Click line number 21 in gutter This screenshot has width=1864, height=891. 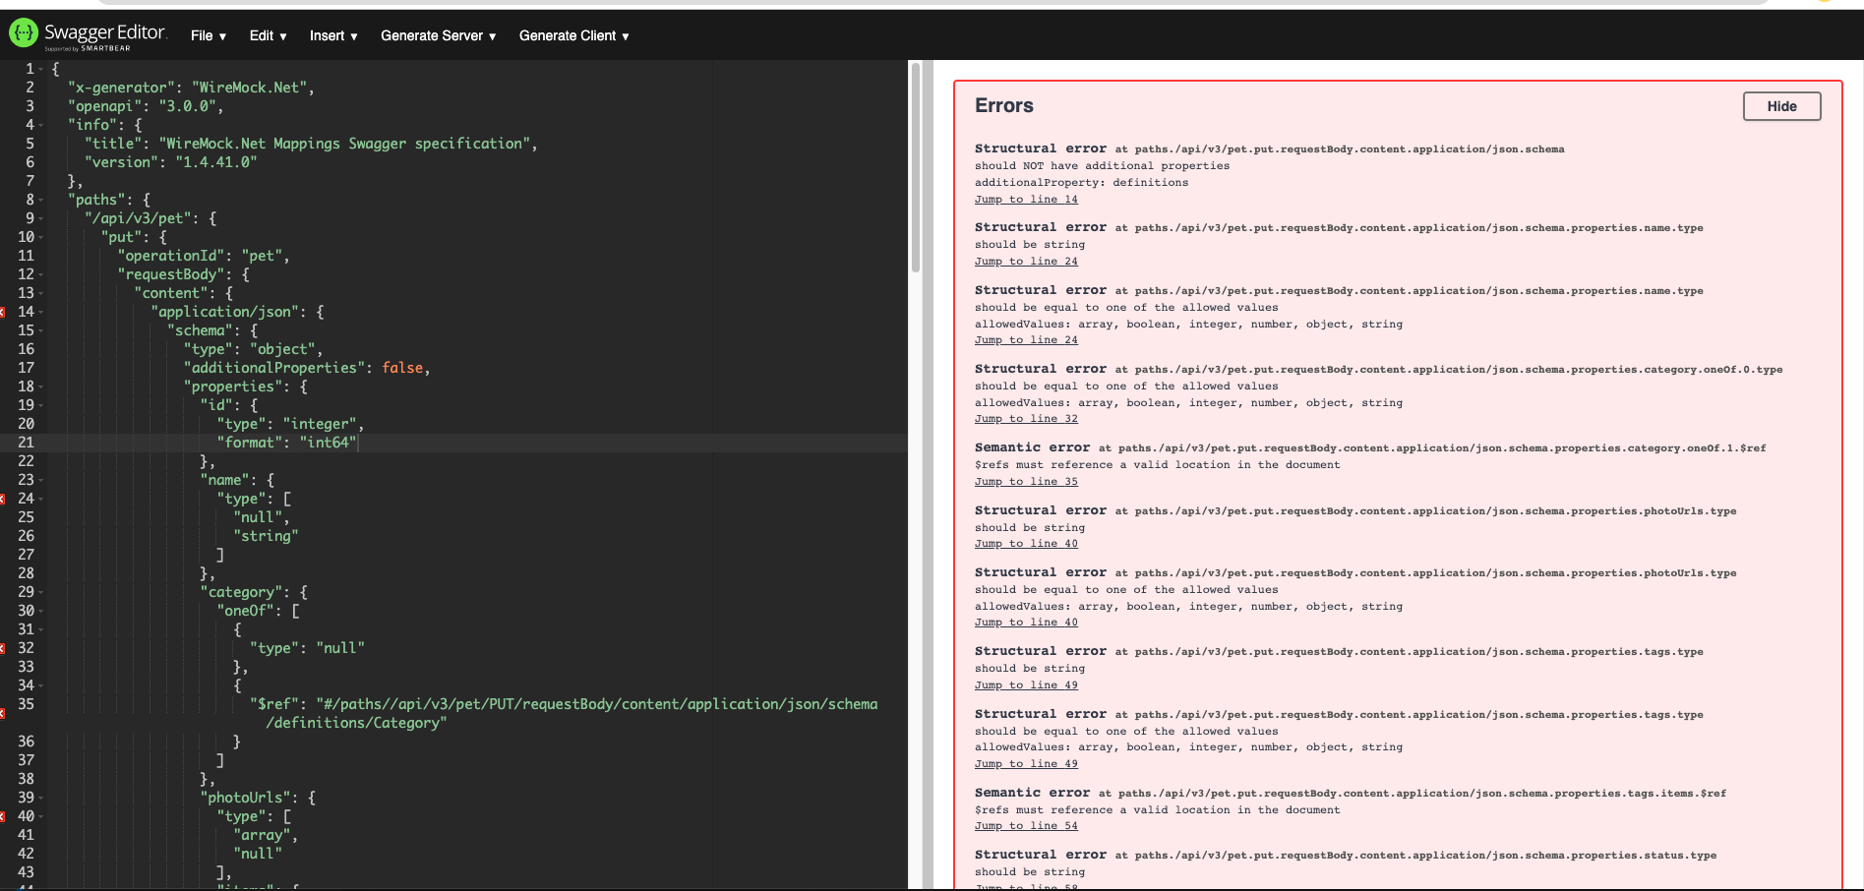click(x=26, y=443)
